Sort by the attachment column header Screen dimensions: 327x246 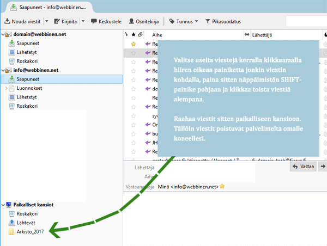click(x=141, y=35)
